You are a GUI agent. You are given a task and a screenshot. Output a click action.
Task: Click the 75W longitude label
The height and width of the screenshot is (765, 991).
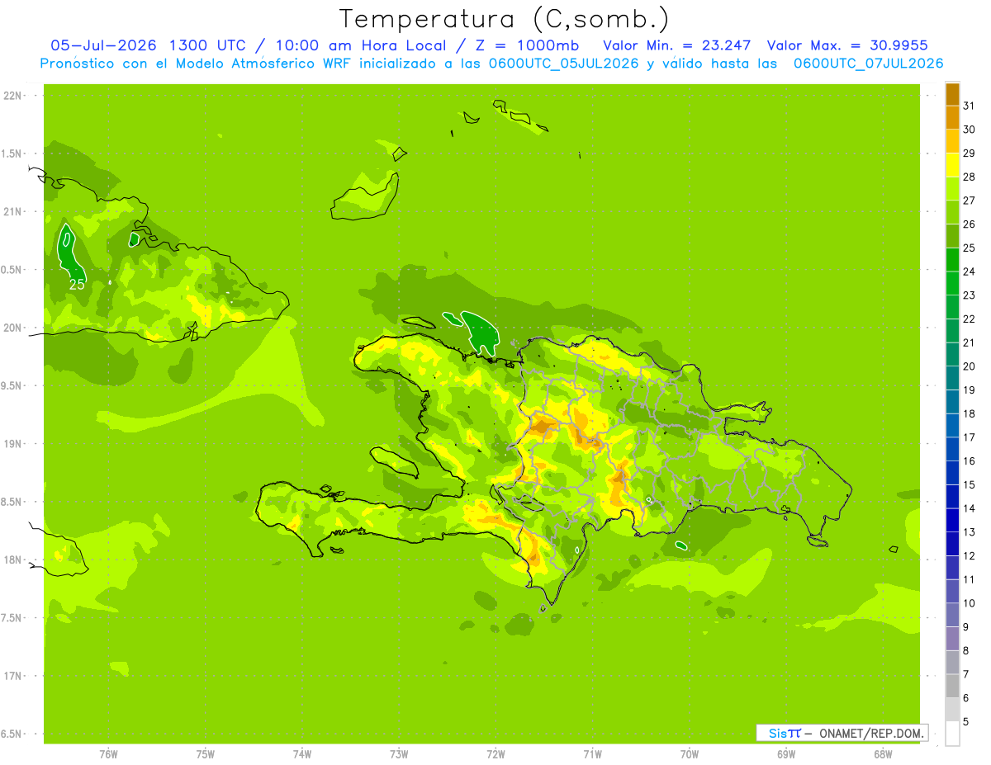[205, 754]
